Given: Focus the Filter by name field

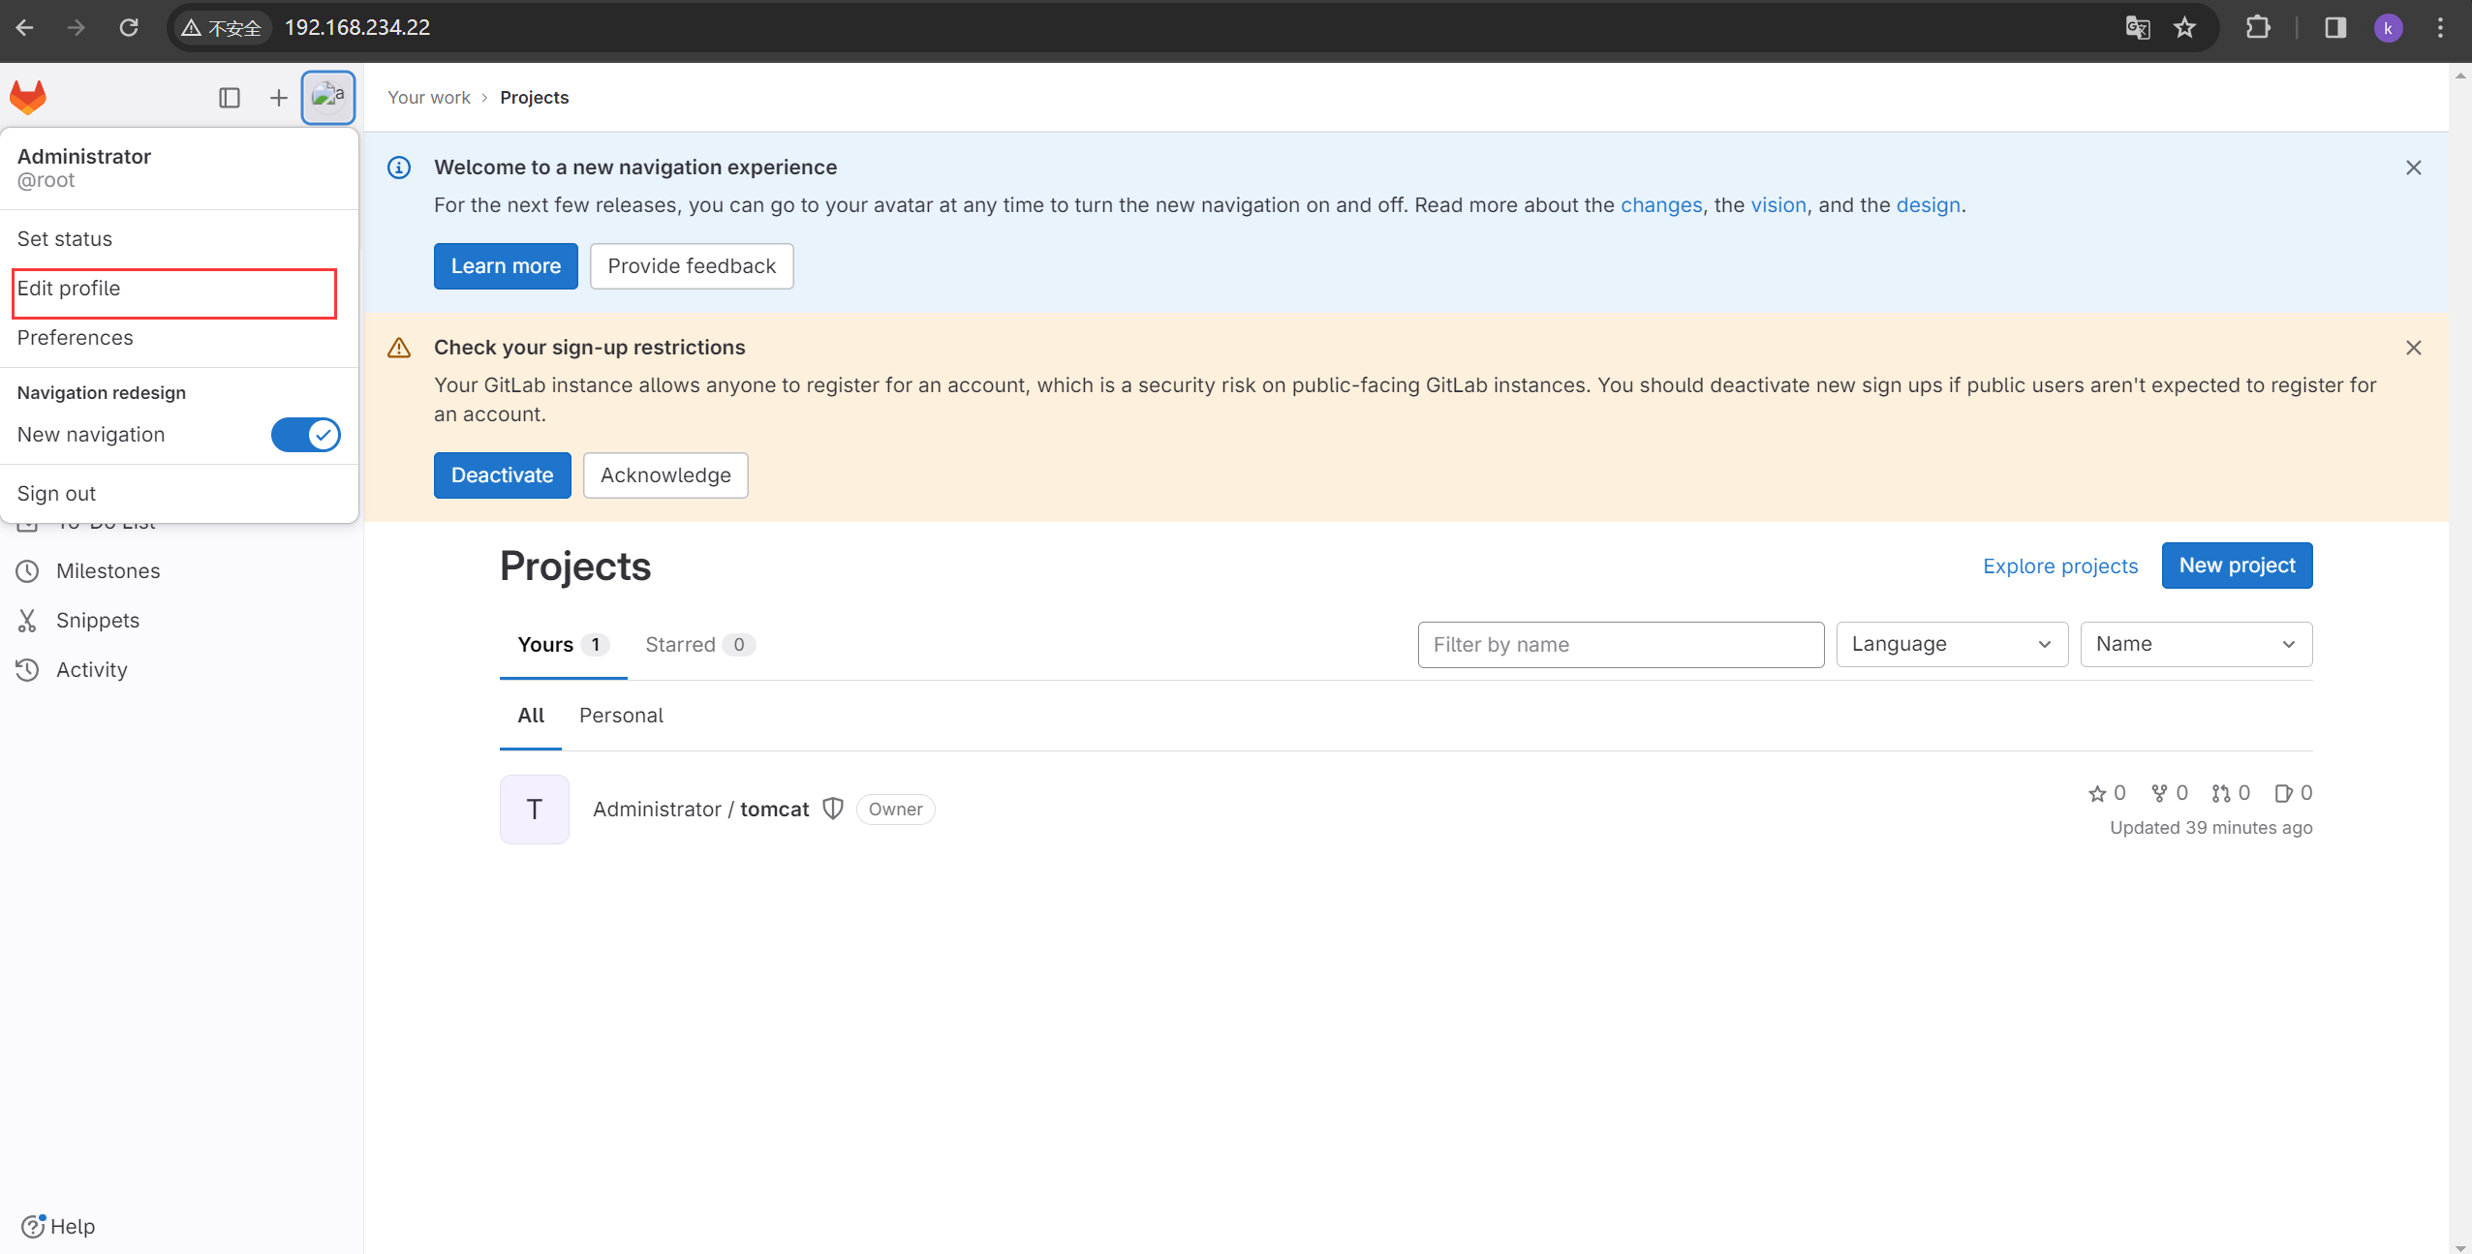Looking at the screenshot, I should point(1620,645).
